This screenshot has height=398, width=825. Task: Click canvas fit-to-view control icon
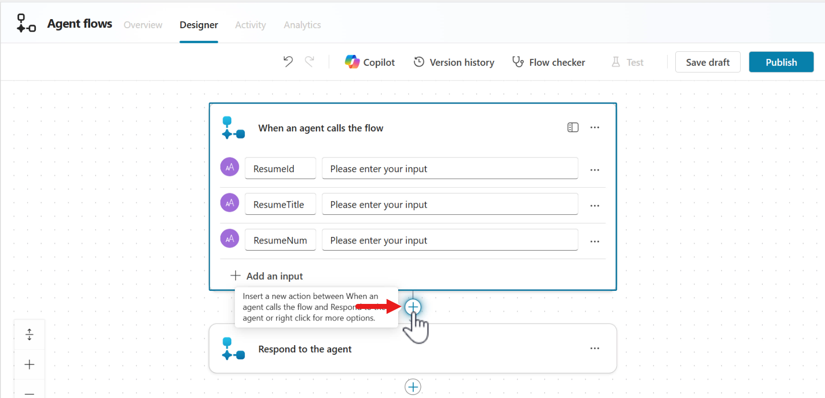point(30,335)
